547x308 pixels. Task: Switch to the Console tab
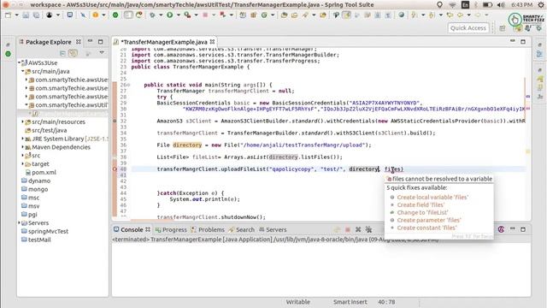click(132, 230)
